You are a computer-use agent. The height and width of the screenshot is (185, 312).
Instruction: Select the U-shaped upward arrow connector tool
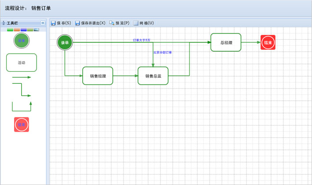21,107
